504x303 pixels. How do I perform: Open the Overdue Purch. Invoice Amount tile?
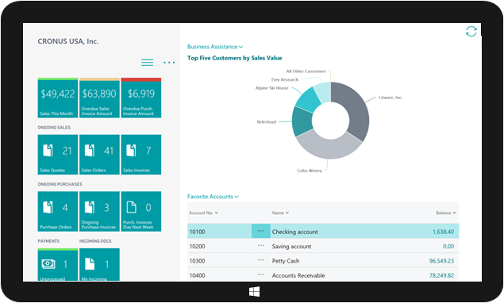[141, 98]
